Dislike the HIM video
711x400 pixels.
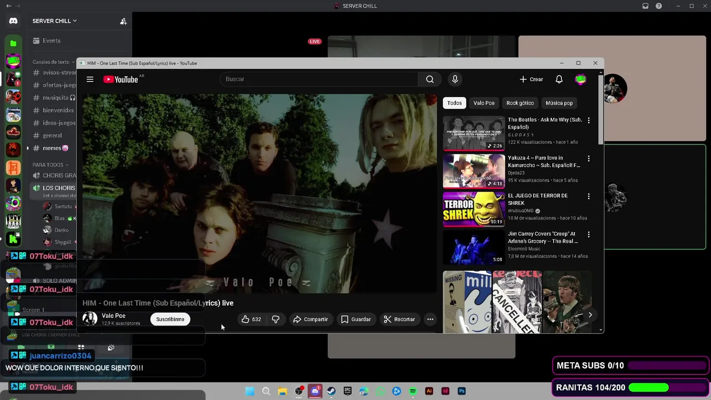pyautogui.click(x=276, y=319)
